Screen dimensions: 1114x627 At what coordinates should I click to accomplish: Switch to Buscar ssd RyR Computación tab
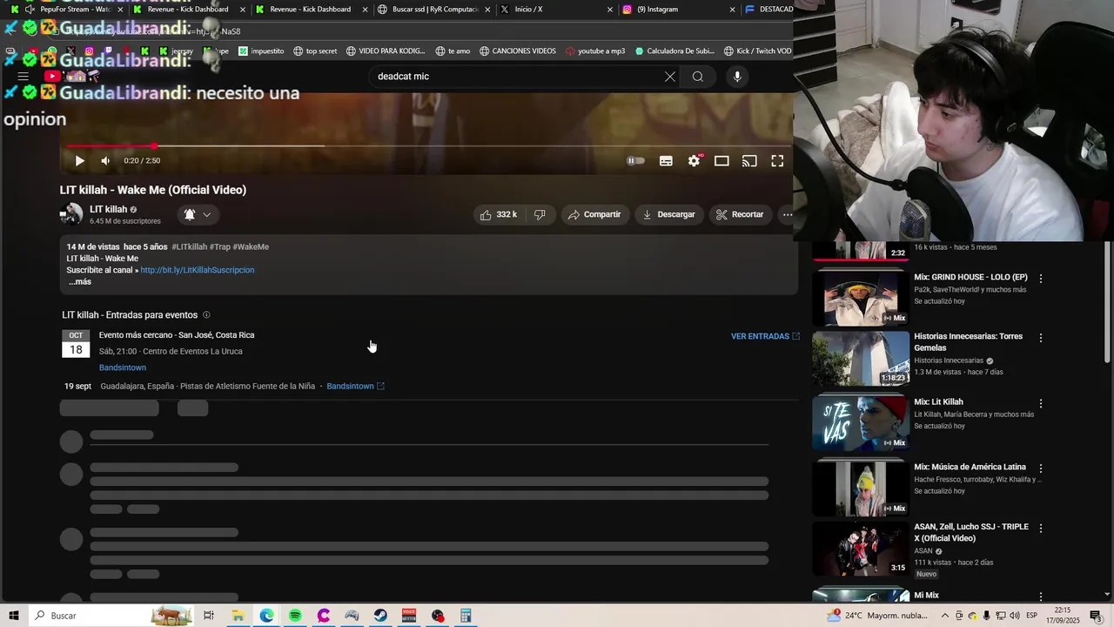click(x=435, y=10)
